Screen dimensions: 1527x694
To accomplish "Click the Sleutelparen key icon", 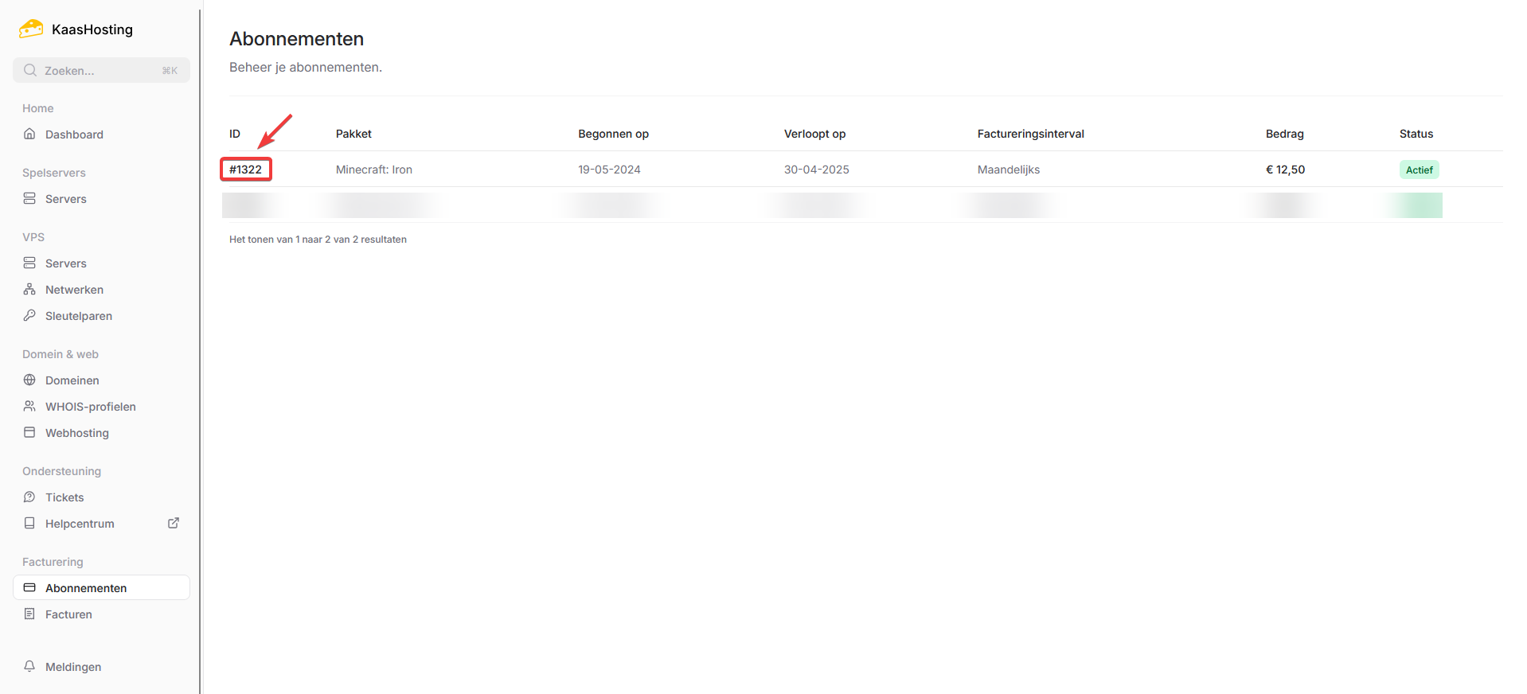I will (29, 316).
